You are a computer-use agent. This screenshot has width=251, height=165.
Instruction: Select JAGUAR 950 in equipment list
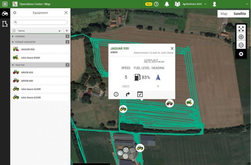(40, 49)
